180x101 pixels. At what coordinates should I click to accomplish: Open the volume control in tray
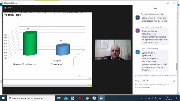(x=156, y=98)
